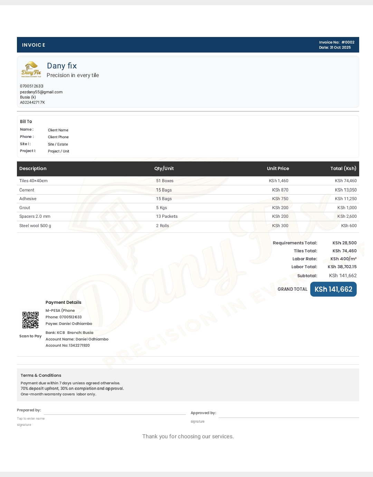Image resolution: width=373 pixels, height=477 pixels.
Task: Select the Payment Details heading
Action: tap(63, 302)
